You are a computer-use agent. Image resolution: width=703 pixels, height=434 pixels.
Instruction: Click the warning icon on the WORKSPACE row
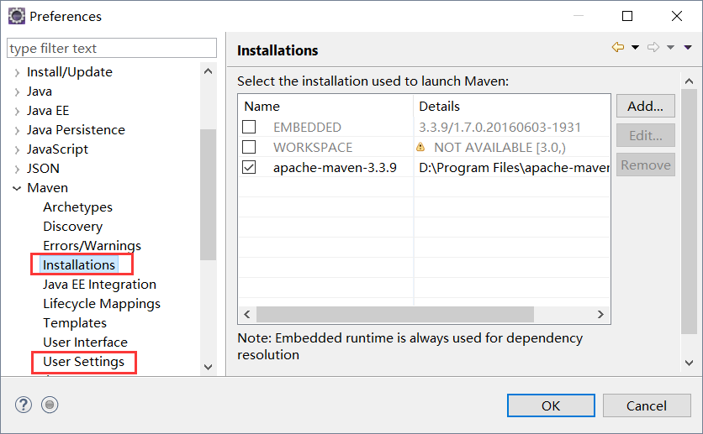pos(420,147)
